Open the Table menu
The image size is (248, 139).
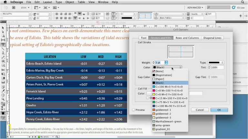(81, 2)
